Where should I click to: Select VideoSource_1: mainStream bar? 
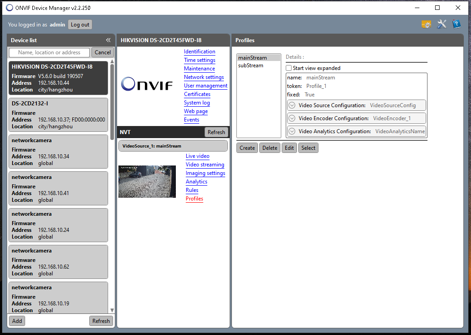pos(173,146)
